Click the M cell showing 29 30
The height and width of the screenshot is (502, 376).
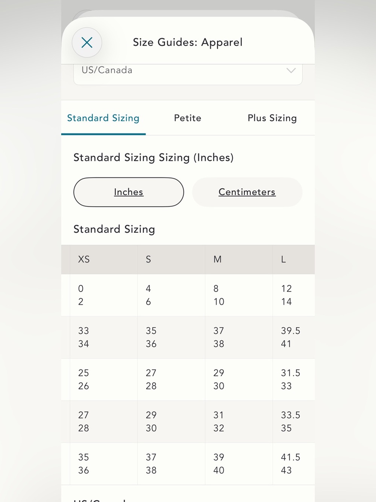pyautogui.click(x=239, y=380)
